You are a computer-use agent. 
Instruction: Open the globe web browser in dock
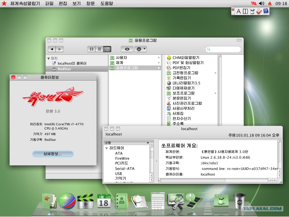67,201
